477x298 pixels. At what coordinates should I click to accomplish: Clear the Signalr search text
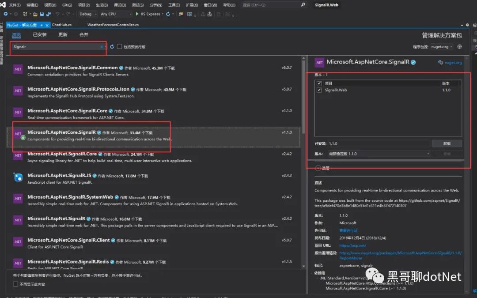point(101,46)
